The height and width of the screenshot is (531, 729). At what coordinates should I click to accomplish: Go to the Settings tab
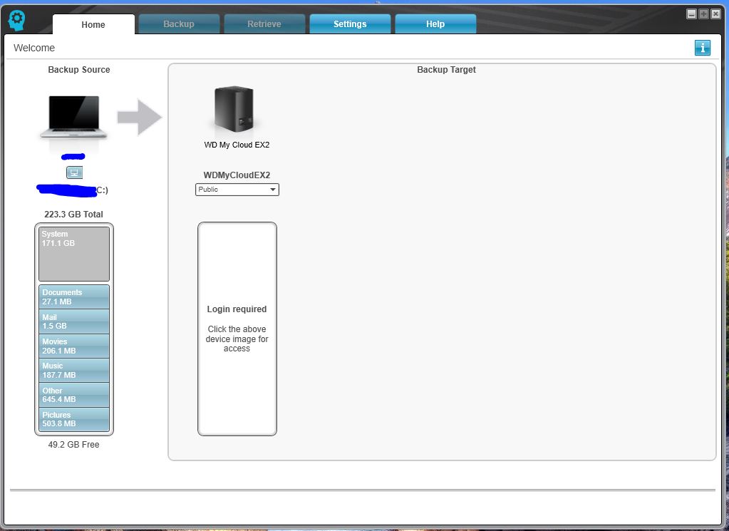[350, 24]
